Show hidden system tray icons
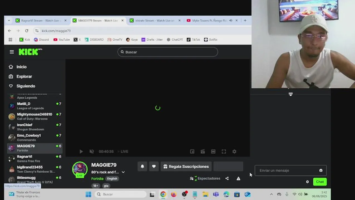The width and height of the screenshot is (355, 200). click(x=272, y=194)
